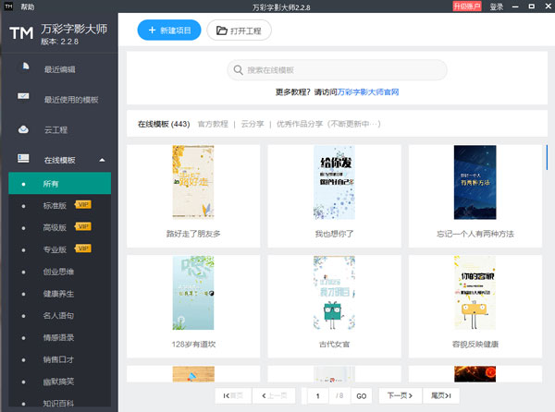555x412 pixels.
Task: Select the 所有 template category
Action: [59, 183]
